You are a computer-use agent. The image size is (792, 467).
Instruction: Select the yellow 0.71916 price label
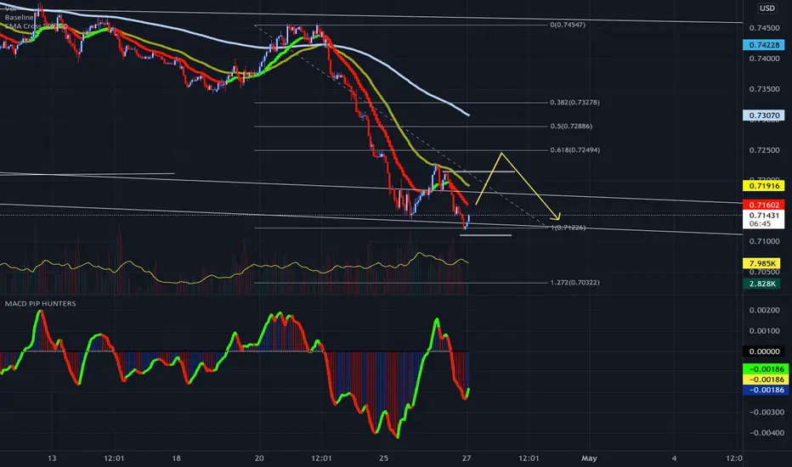(764, 186)
